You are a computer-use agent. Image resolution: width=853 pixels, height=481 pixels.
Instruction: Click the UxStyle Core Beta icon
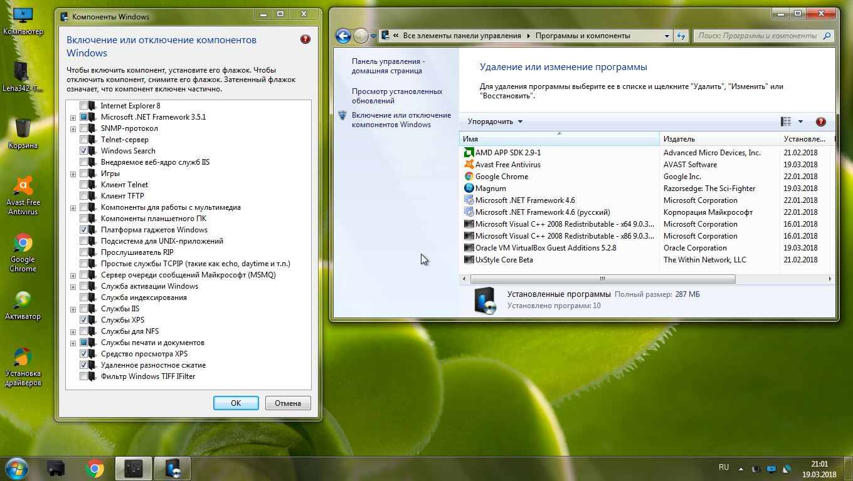(469, 259)
